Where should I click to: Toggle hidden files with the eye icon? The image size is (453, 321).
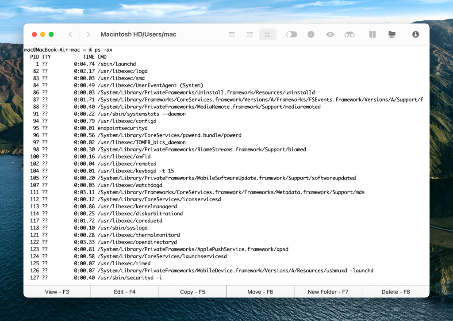(x=330, y=34)
